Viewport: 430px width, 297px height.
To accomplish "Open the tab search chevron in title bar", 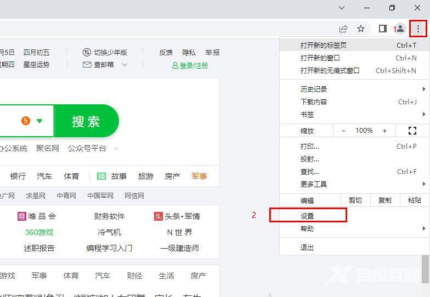I will point(342,8).
